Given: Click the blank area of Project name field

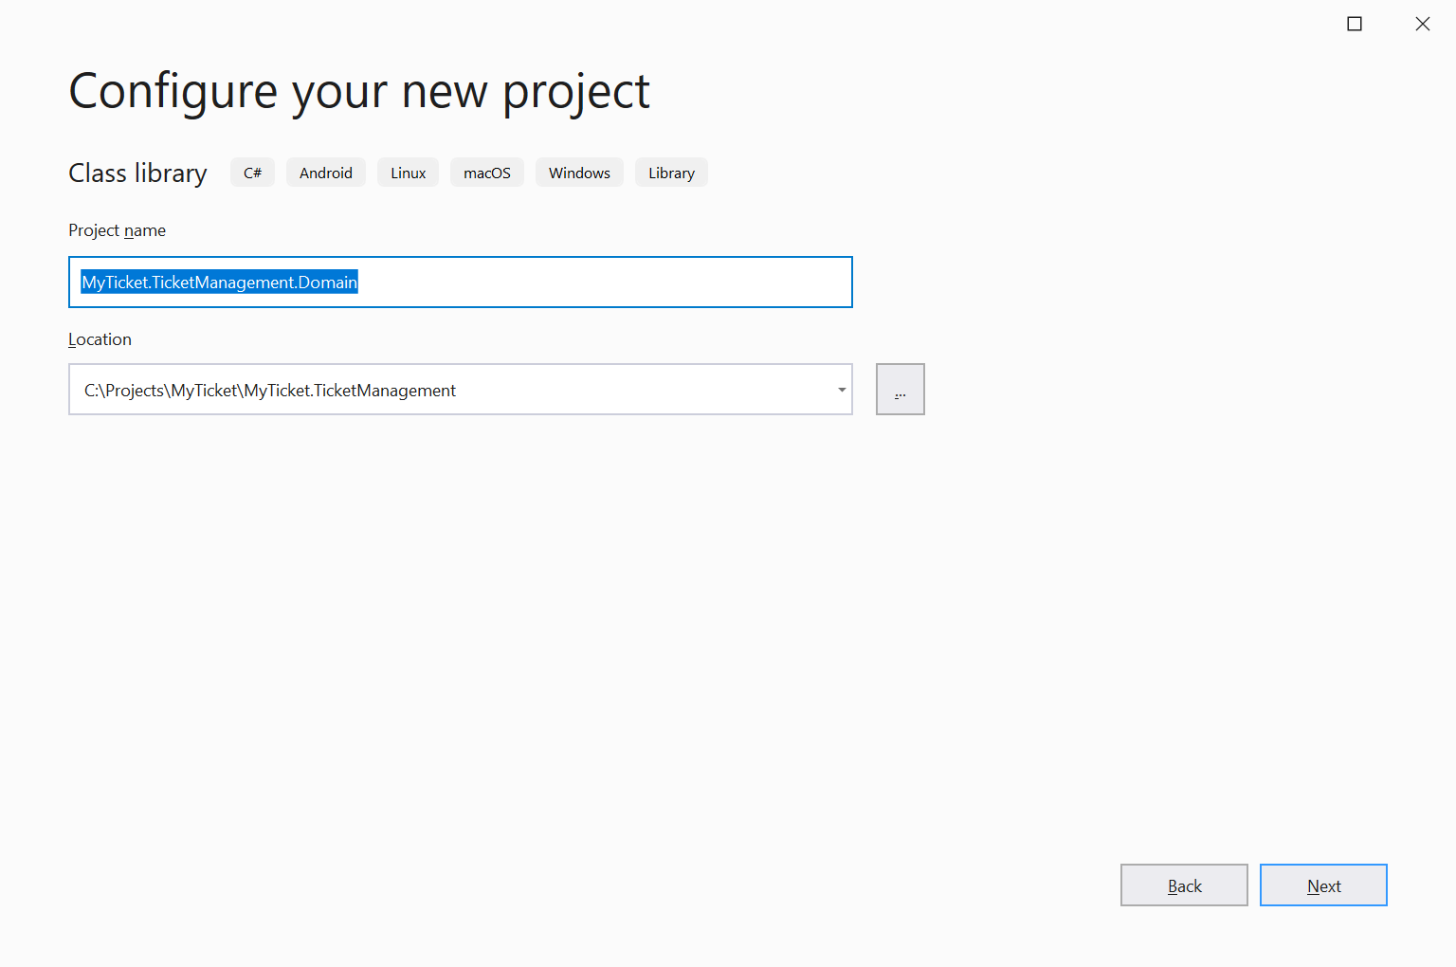Looking at the screenshot, I should [607, 283].
